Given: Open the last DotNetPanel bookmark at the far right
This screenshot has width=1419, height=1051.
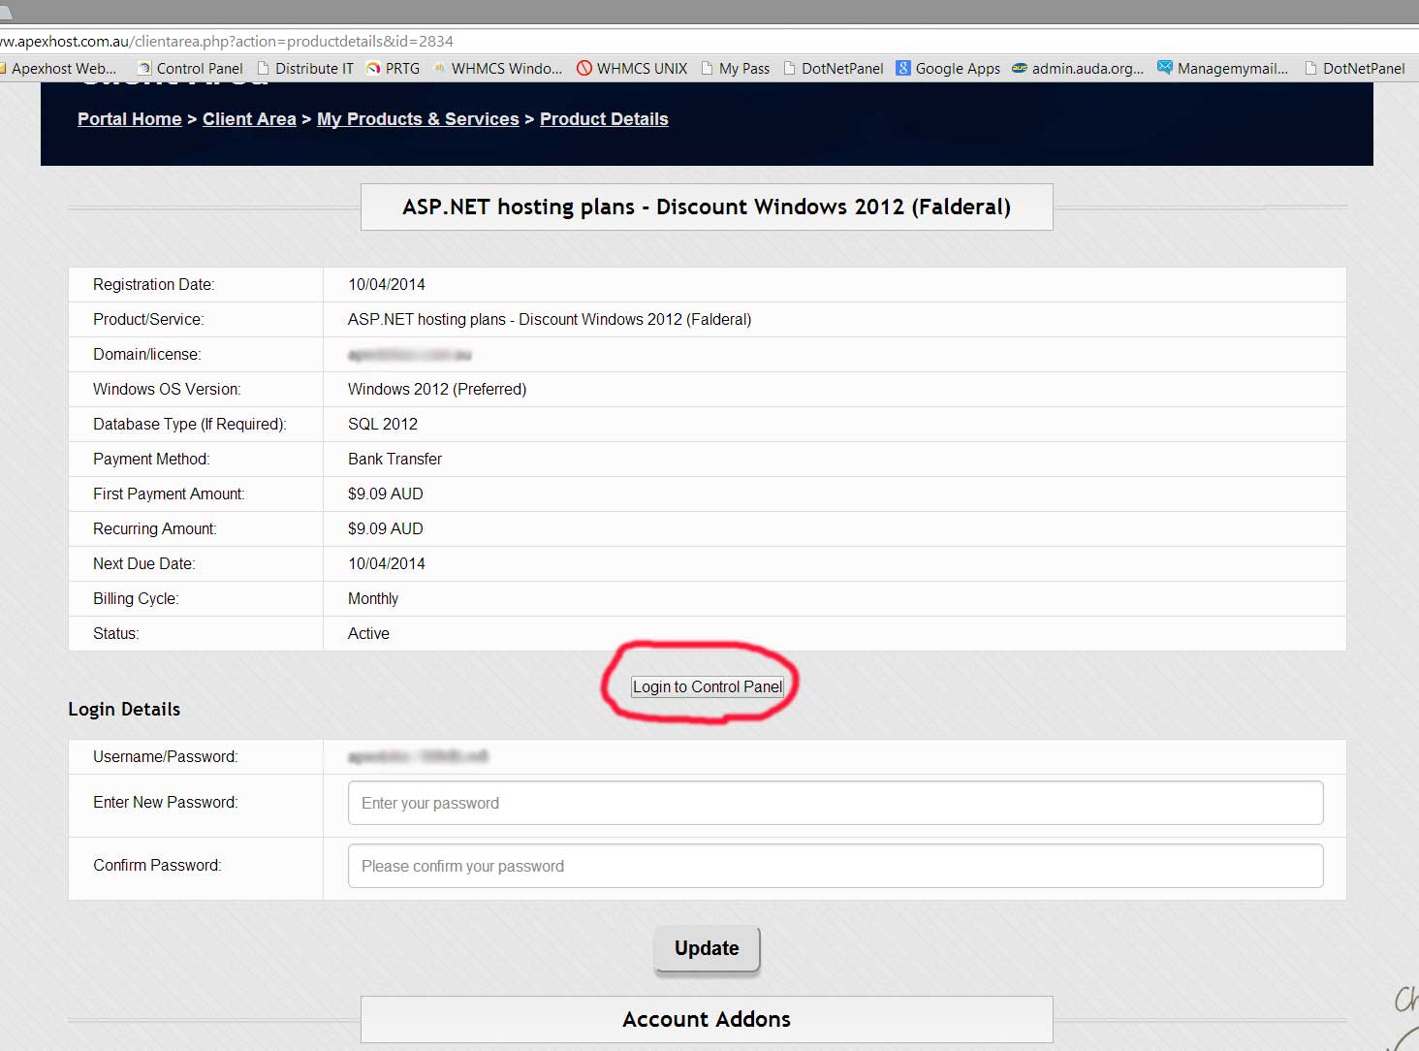Looking at the screenshot, I should point(1354,69).
